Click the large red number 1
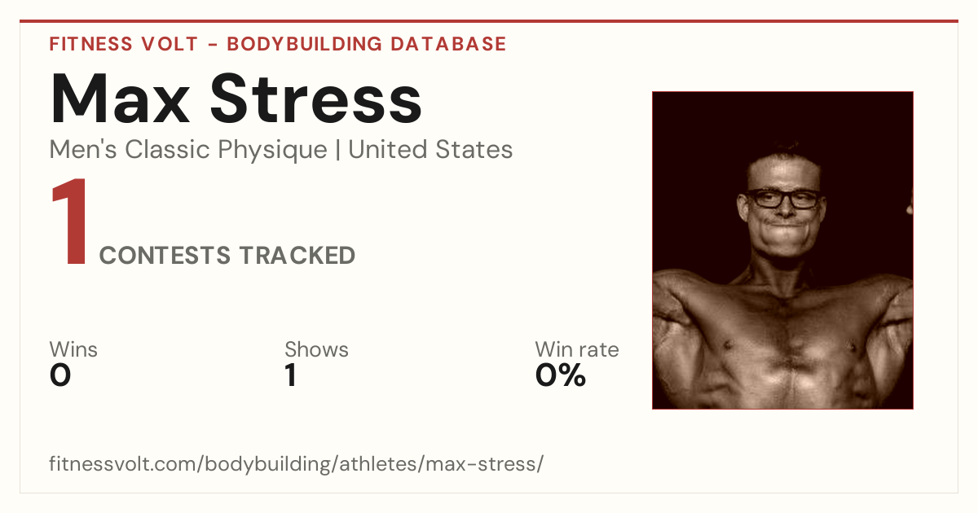 tap(70, 223)
